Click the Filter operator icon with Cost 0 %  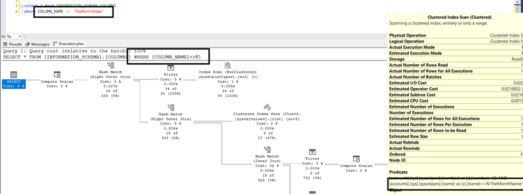170,67
